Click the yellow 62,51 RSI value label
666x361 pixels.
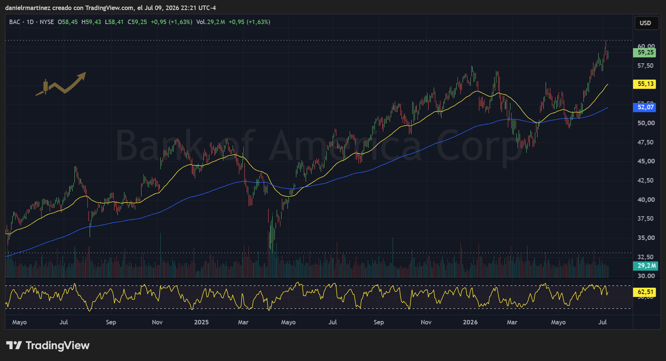pos(645,292)
